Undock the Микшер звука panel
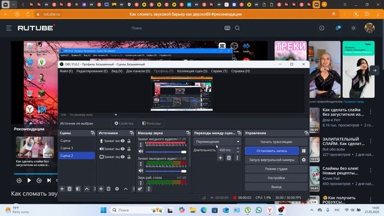Viewport: 384px width, 216px height. click(188, 133)
